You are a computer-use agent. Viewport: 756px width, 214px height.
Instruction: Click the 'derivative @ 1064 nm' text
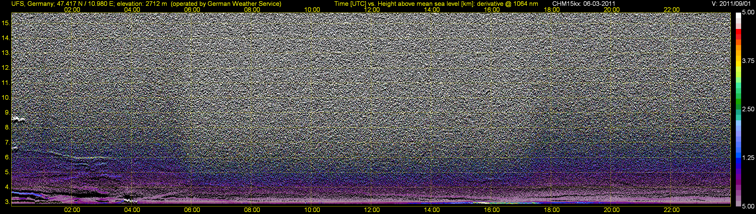pyautogui.click(x=508, y=4)
